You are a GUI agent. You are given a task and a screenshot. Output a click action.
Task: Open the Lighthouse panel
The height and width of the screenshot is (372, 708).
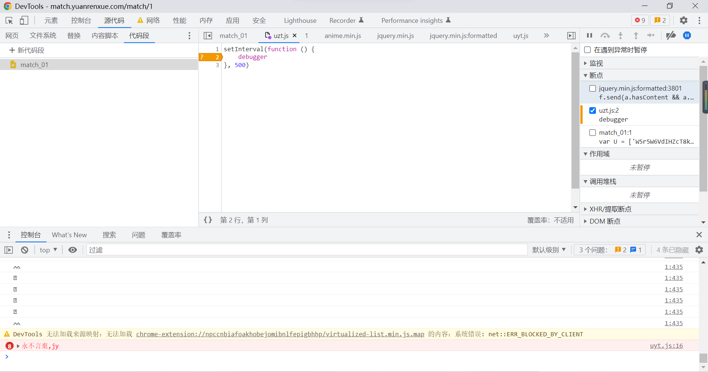point(300,21)
